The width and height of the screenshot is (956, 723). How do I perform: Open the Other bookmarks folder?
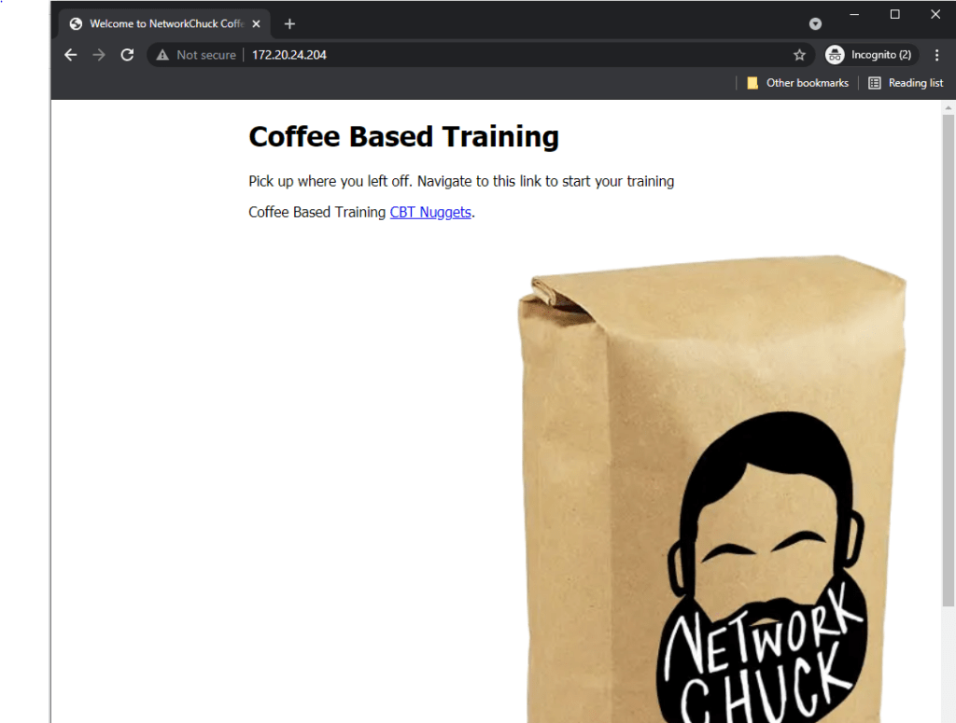click(x=797, y=83)
